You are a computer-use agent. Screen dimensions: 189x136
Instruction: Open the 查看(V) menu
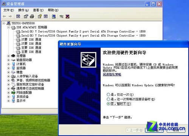click(38, 10)
